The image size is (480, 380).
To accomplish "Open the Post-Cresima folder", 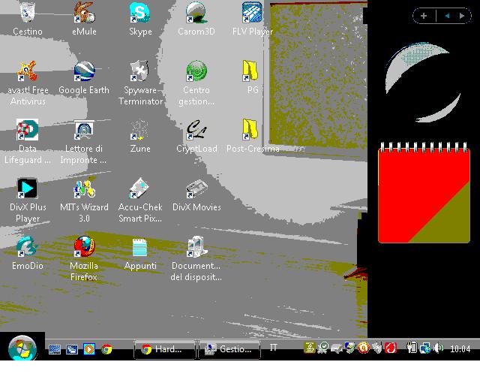I will coord(252,131).
